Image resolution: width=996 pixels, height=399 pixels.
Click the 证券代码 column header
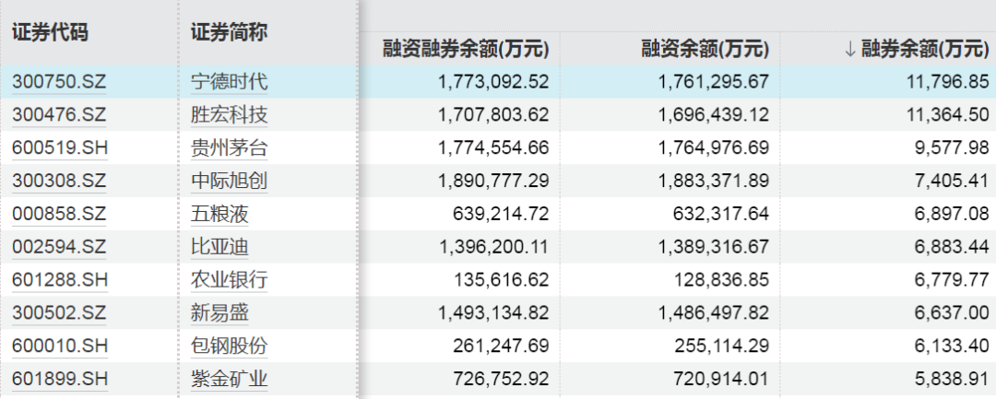tap(50, 32)
